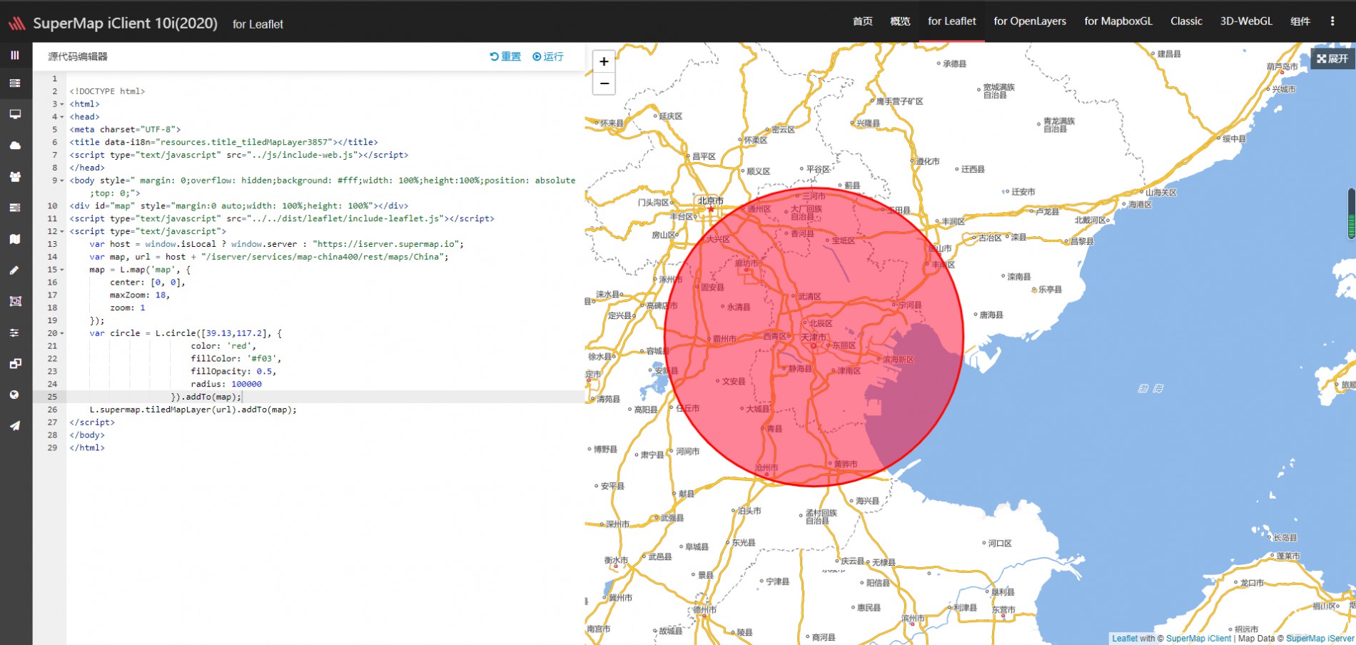The image size is (1356, 645).
Task: Open the object group icon in sidebar
Action: pyautogui.click(x=15, y=301)
